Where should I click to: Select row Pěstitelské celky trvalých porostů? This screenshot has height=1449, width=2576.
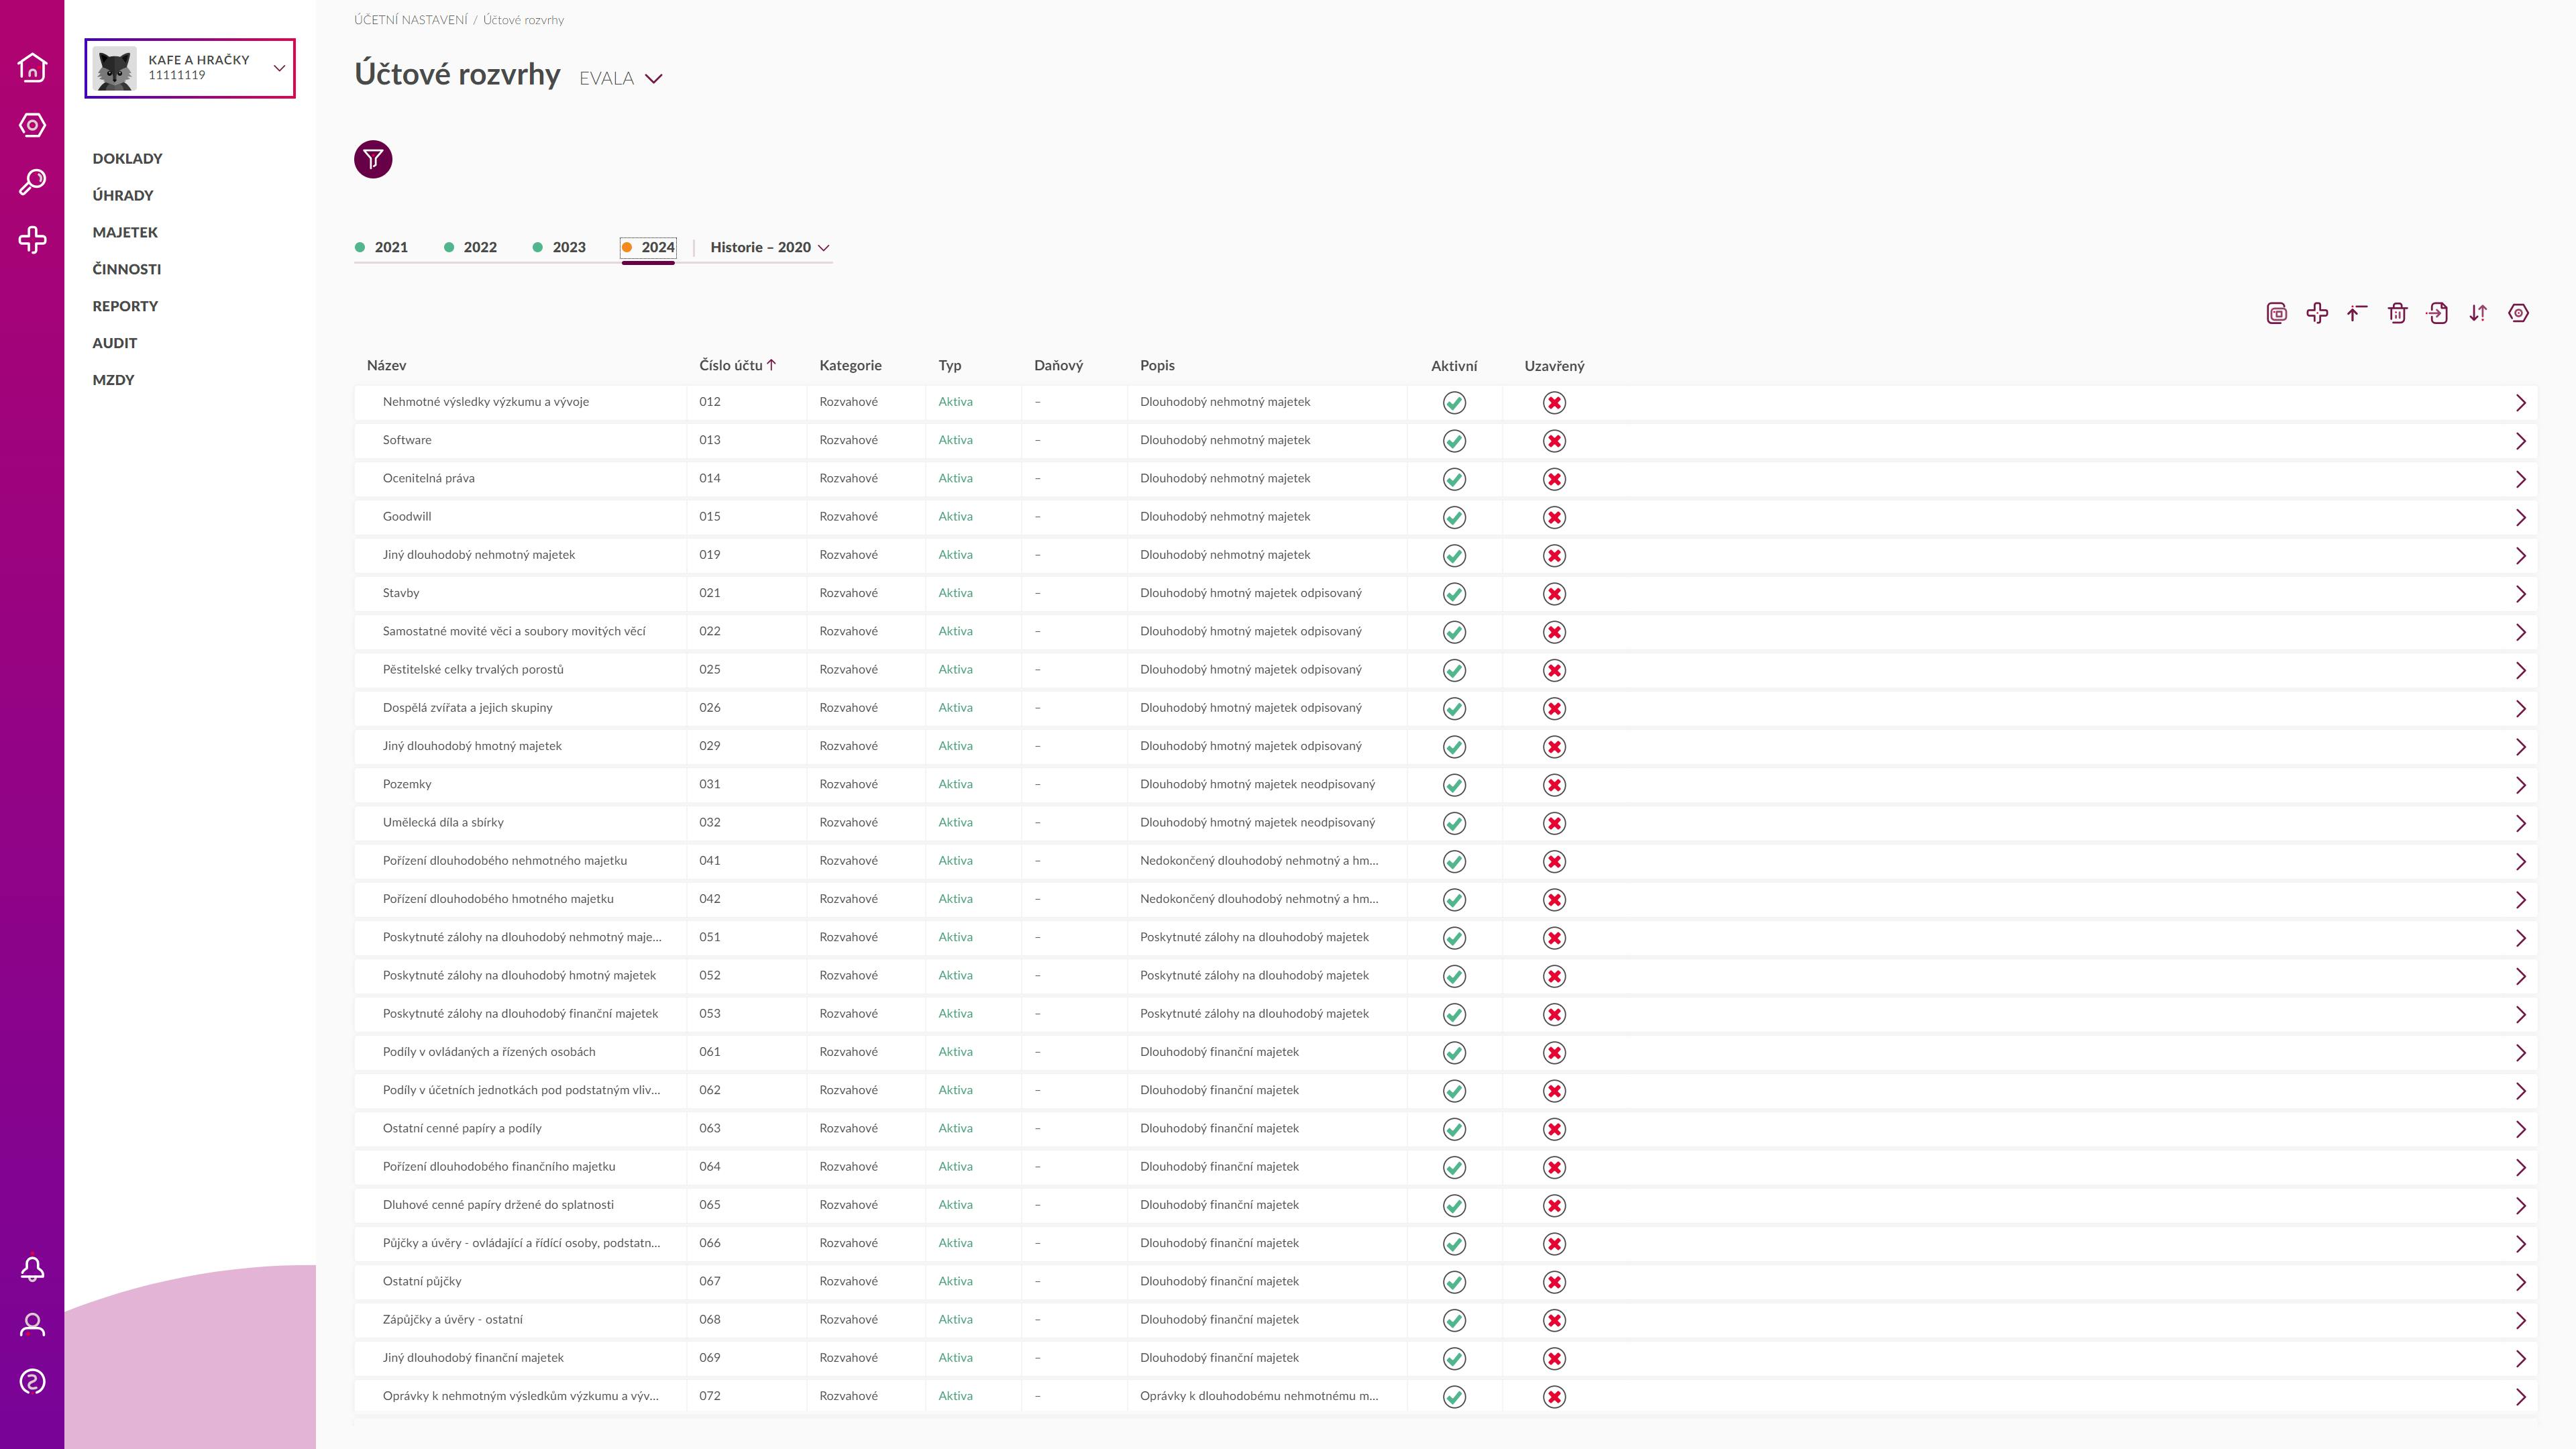(x=1445, y=670)
